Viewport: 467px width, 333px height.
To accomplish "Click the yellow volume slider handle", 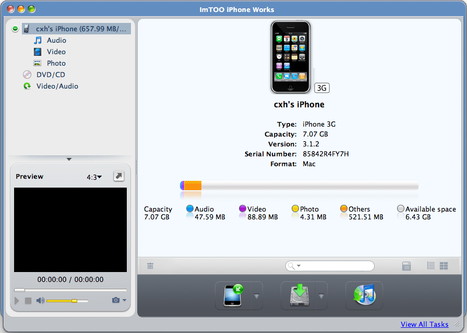I will click(74, 301).
